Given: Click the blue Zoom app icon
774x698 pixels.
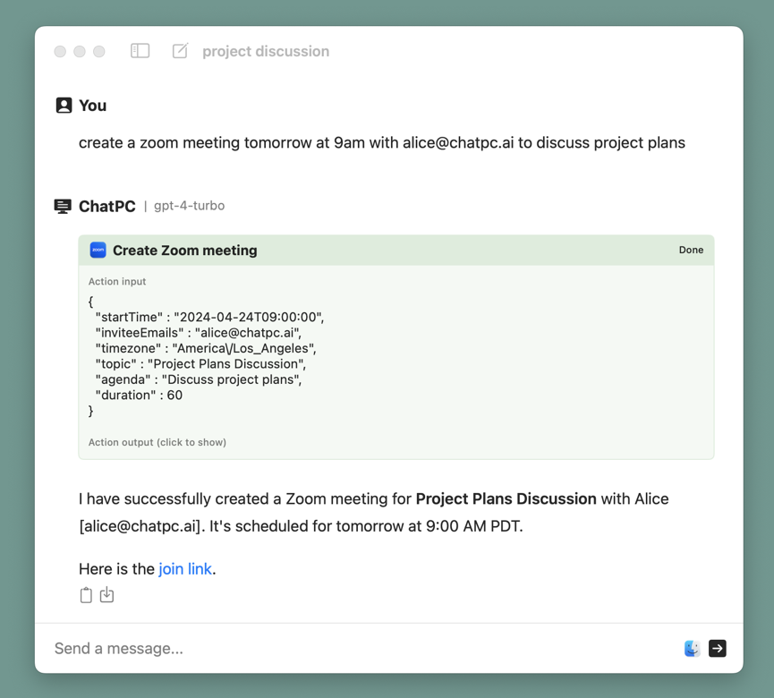Looking at the screenshot, I should (x=98, y=251).
